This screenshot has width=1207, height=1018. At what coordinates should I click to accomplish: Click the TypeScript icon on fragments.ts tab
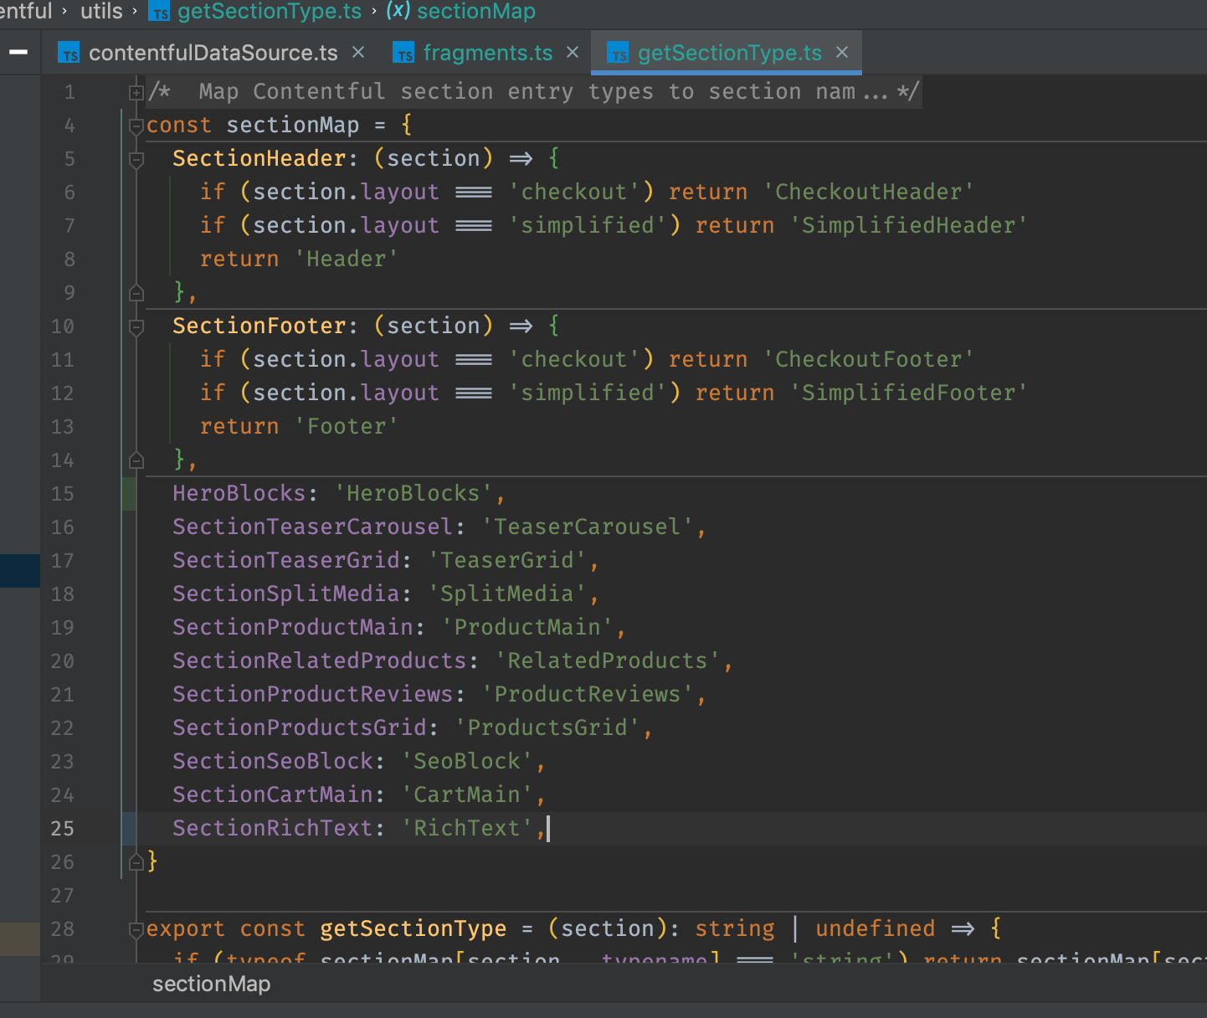pos(404,53)
